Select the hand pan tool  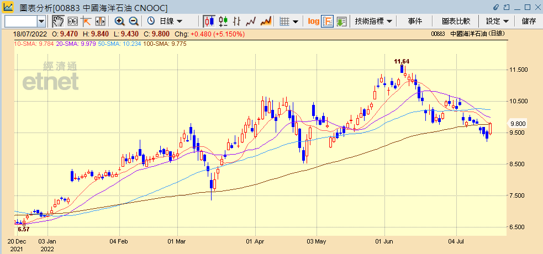coord(58,21)
